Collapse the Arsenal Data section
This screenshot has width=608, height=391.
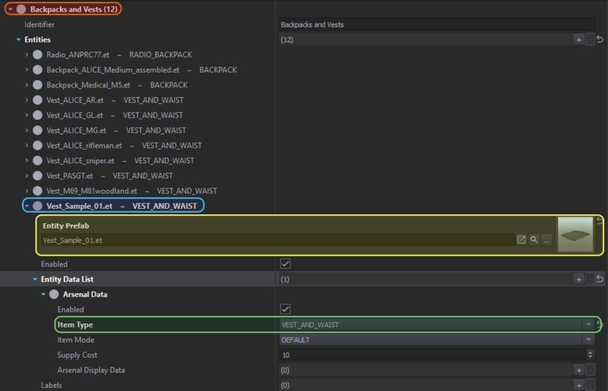(43, 295)
